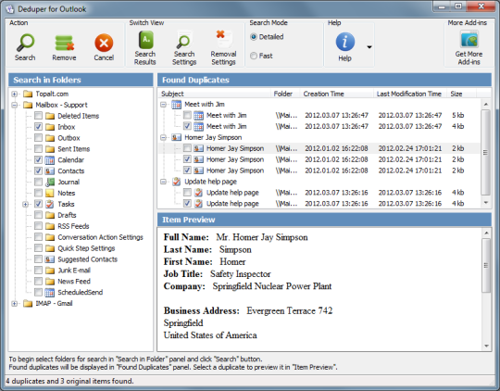The height and width of the screenshot is (391, 500).
Task: Click the blue Help info icon
Action: pyautogui.click(x=345, y=42)
